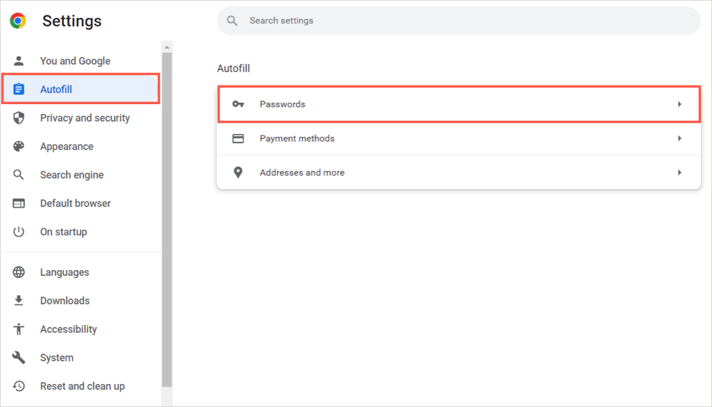Expand the Addresses and more arrow
712x407 pixels.
[x=679, y=172]
